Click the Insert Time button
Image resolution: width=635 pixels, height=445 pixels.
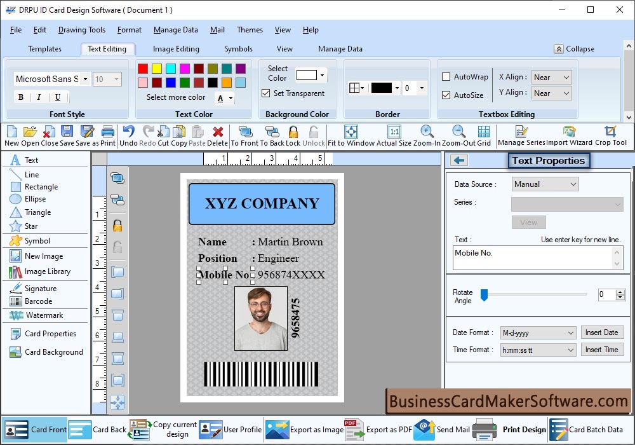pyautogui.click(x=602, y=350)
